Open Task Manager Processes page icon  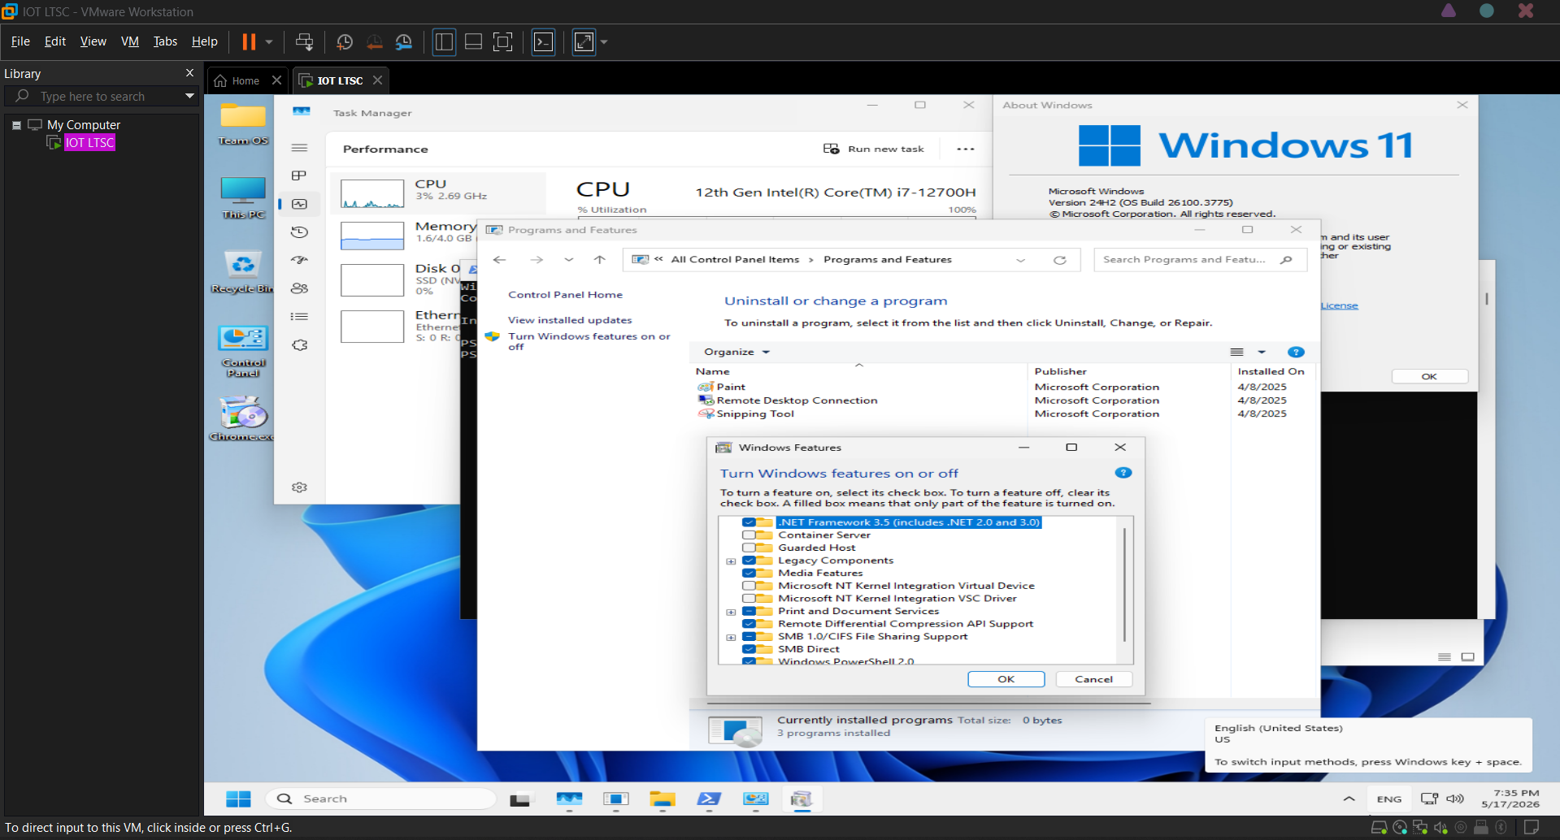(x=299, y=175)
